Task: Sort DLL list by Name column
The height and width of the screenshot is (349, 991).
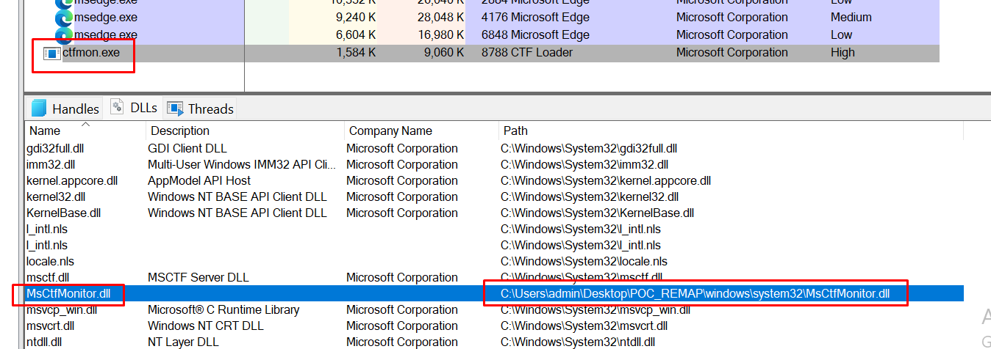Action: 45,131
